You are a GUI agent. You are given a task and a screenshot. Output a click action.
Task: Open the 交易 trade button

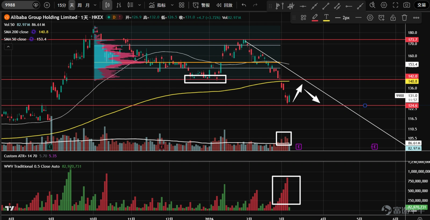point(421,5)
